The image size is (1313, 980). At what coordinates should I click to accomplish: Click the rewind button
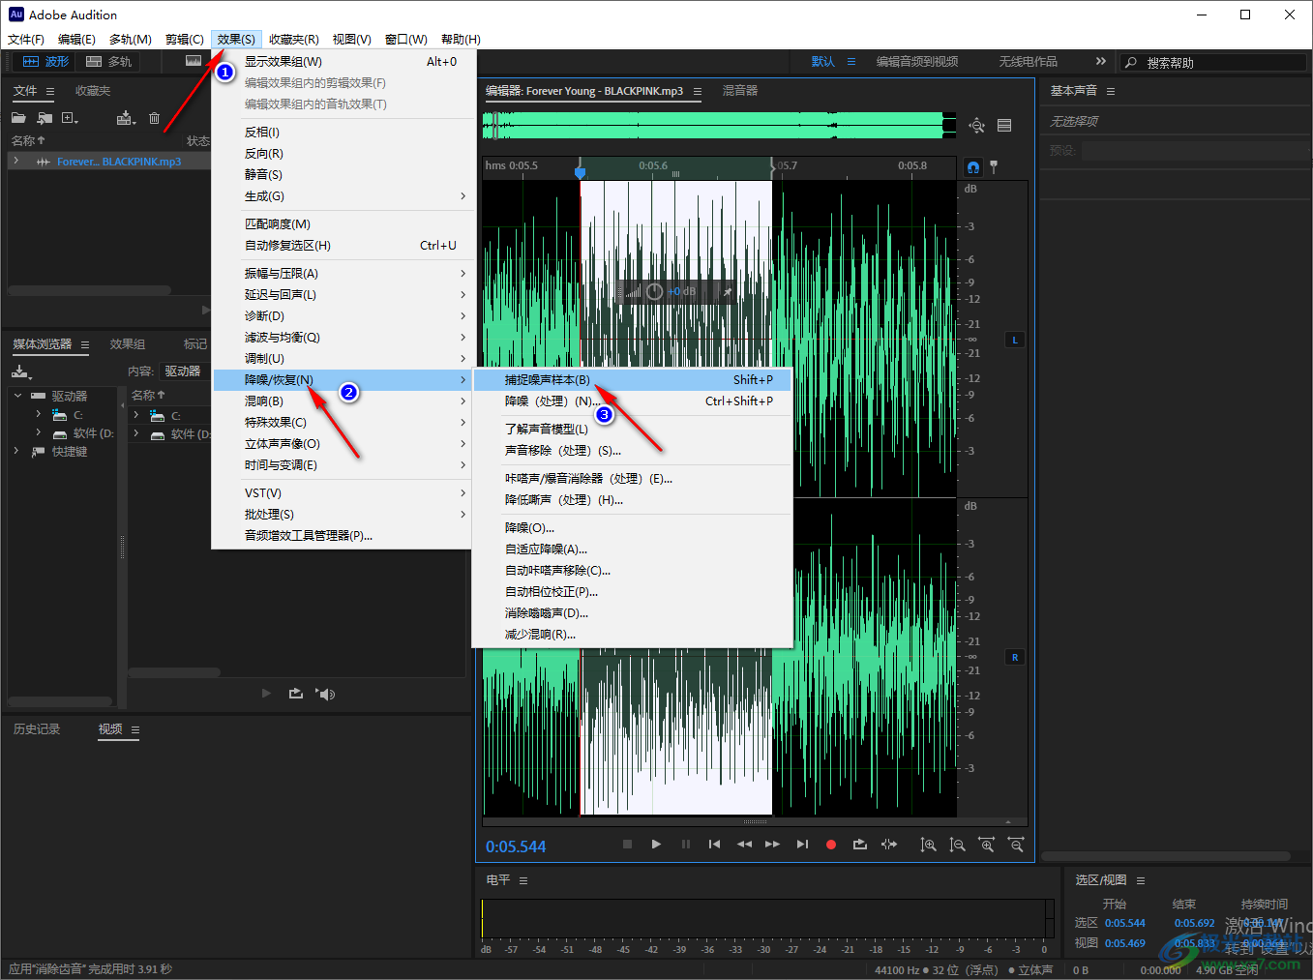[x=744, y=845]
